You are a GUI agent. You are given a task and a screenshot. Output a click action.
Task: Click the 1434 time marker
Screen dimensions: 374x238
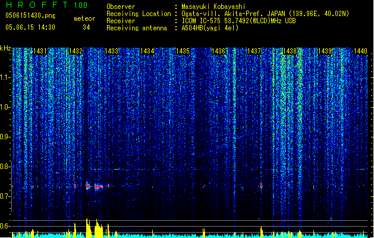click(x=147, y=51)
